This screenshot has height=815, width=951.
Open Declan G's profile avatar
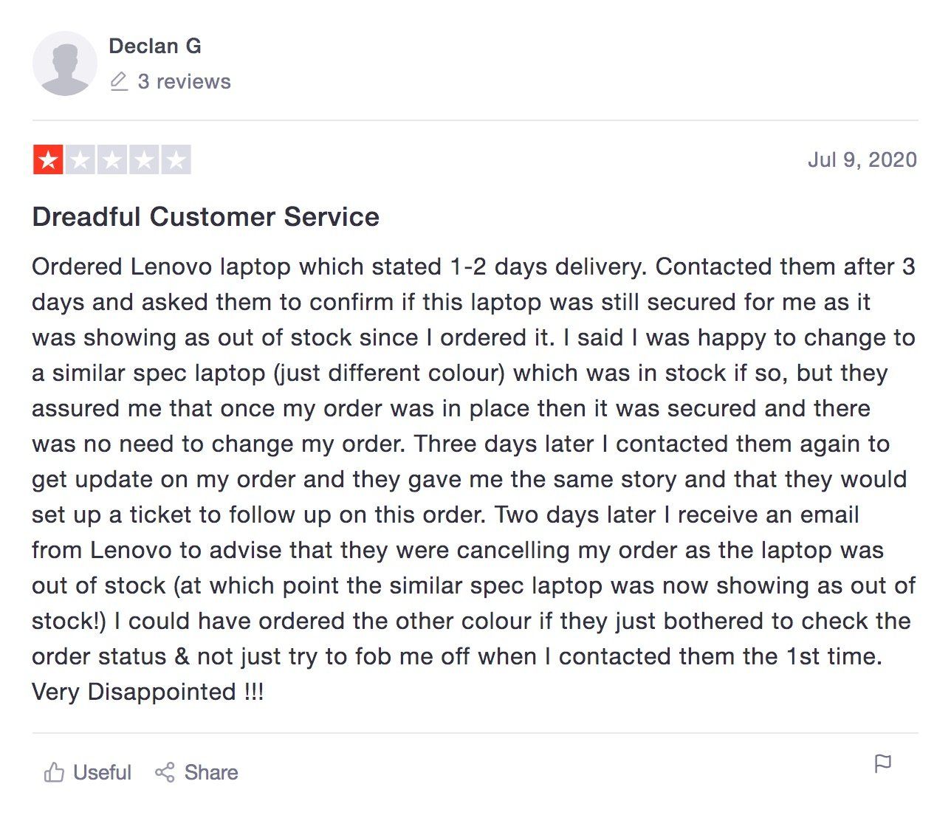click(x=65, y=63)
